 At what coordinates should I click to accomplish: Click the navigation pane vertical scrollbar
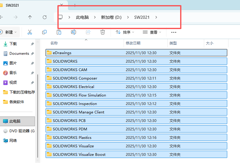tap(38, 116)
